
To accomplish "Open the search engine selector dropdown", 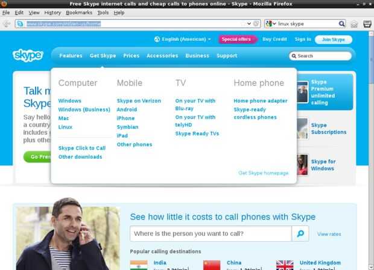I will click(x=271, y=23).
